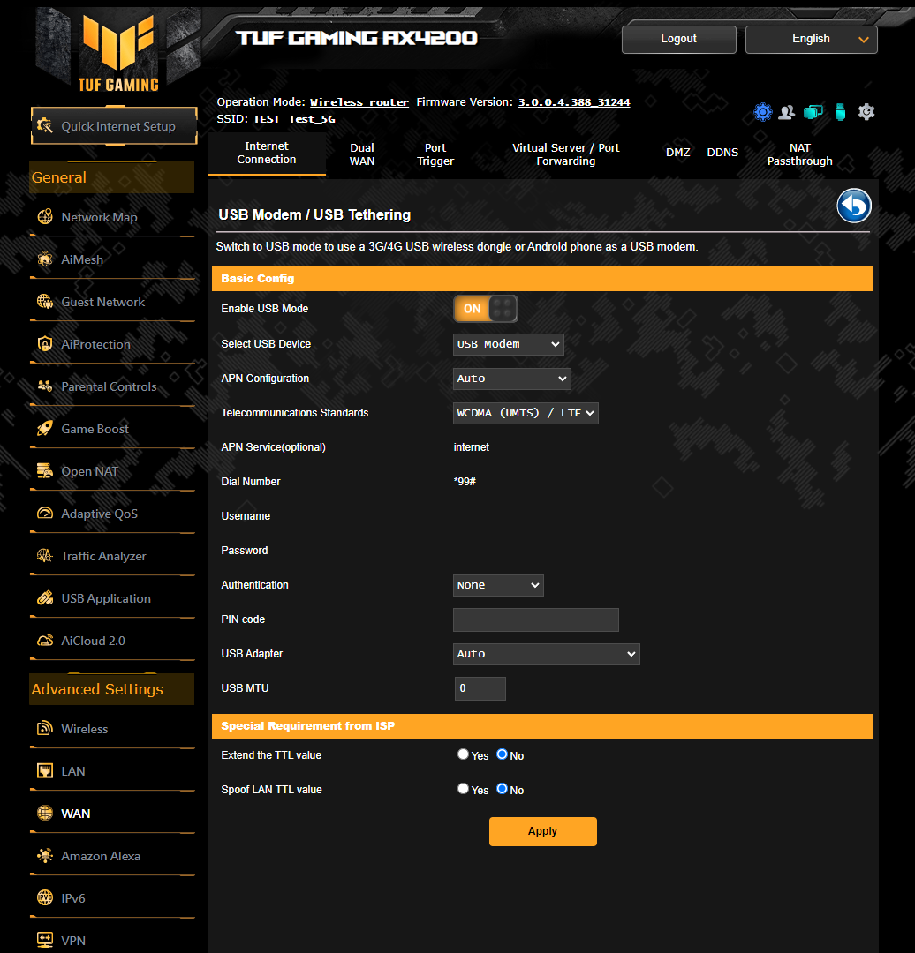The width and height of the screenshot is (915, 953).
Task: Click the WAN globe icon
Action: coord(45,814)
